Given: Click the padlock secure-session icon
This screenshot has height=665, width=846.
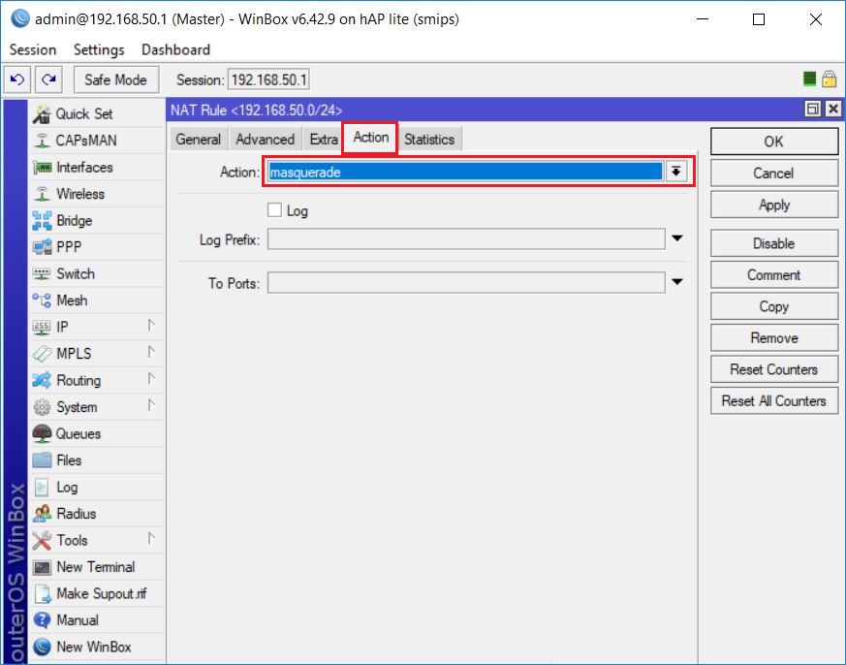Looking at the screenshot, I should point(830,79).
